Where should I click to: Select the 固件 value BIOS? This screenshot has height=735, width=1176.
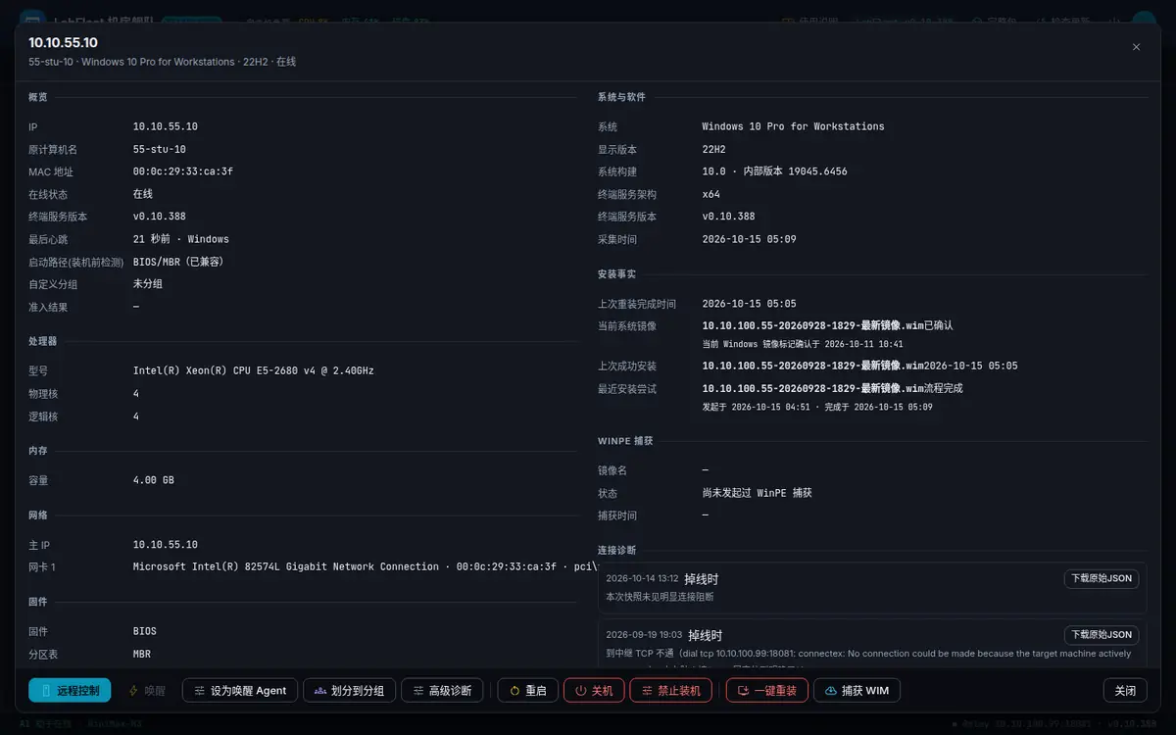coord(145,631)
